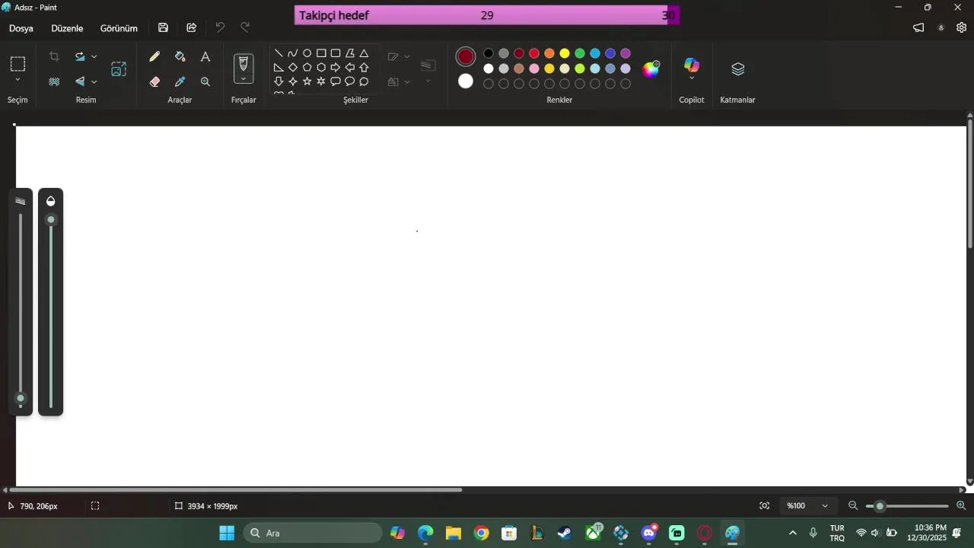Choose the Pentagon shape
The image size is (974, 548).
[307, 67]
